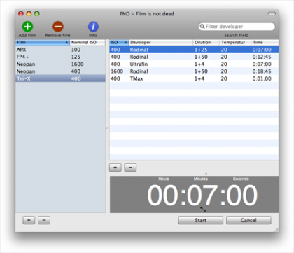Viewport: 294px width, 253px height.
Task: Focus the Filter developer search field
Action: pyautogui.click(x=237, y=27)
